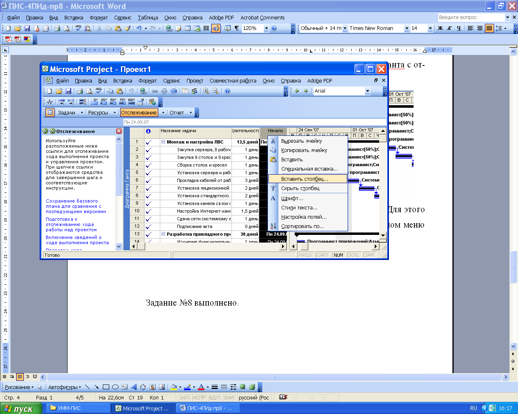Click the 50% complete icon in Project toolbar
The image size is (518, 414).
113,101
